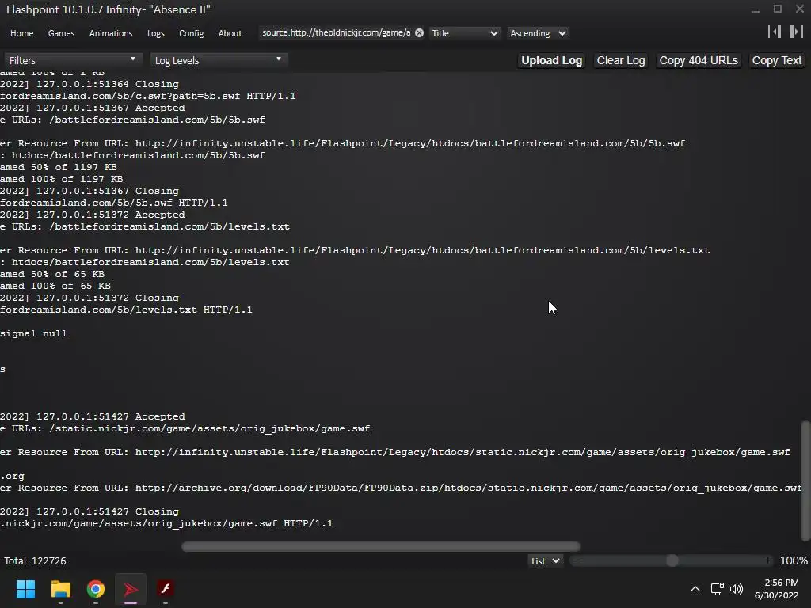Toggle the right sidebar icon
This screenshot has height=608, width=811.
point(796,32)
